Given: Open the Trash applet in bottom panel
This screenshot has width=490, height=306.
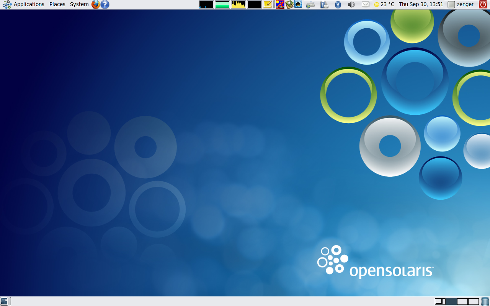Looking at the screenshot, I should point(485,301).
